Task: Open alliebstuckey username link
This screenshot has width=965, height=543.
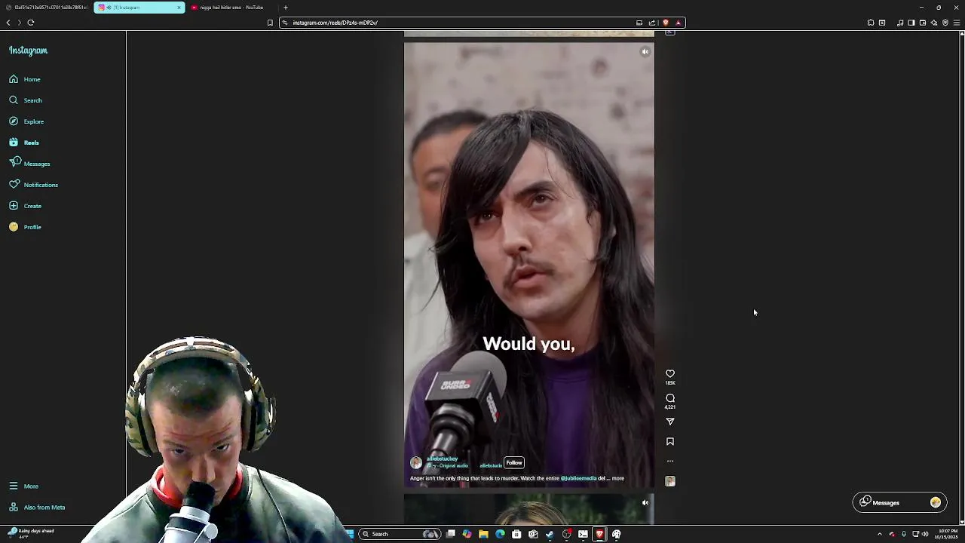Action: (x=442, y=459)
